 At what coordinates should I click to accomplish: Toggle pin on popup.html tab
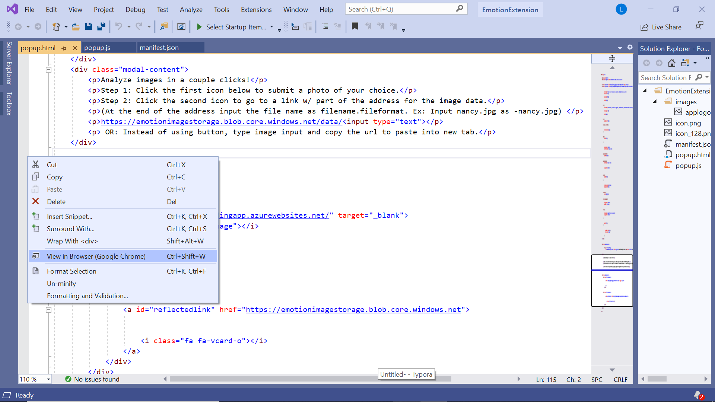(x=64, y=48)
